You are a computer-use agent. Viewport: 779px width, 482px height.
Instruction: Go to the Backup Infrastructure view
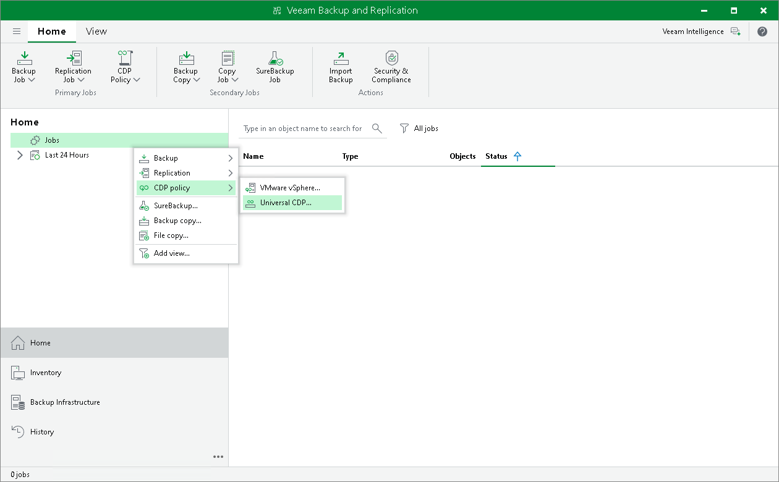(65, 402)
